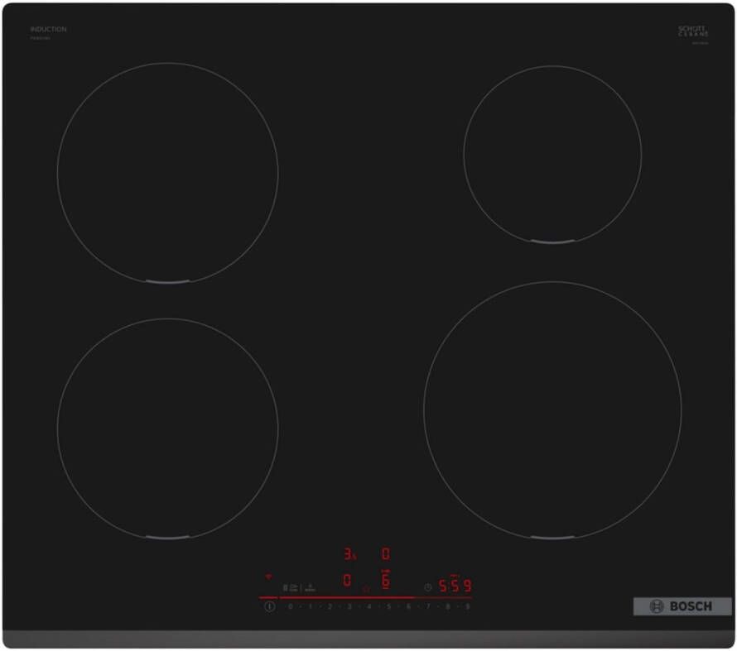Viewport: 737px width, 651px height.
Task: Tap the 5:59 timer display
Action: (455, 586)
